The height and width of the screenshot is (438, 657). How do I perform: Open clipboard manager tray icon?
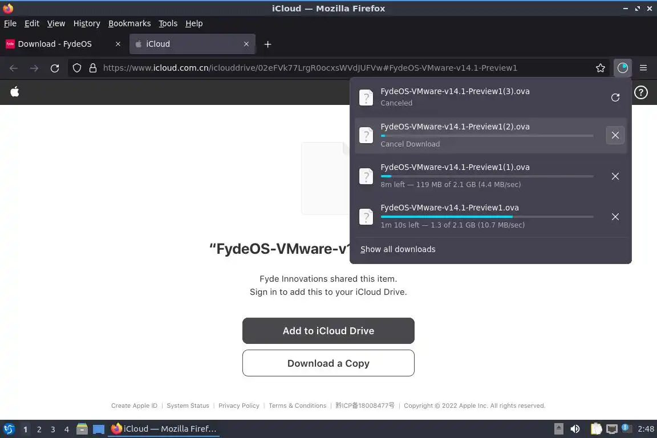[x=596, y=429]
